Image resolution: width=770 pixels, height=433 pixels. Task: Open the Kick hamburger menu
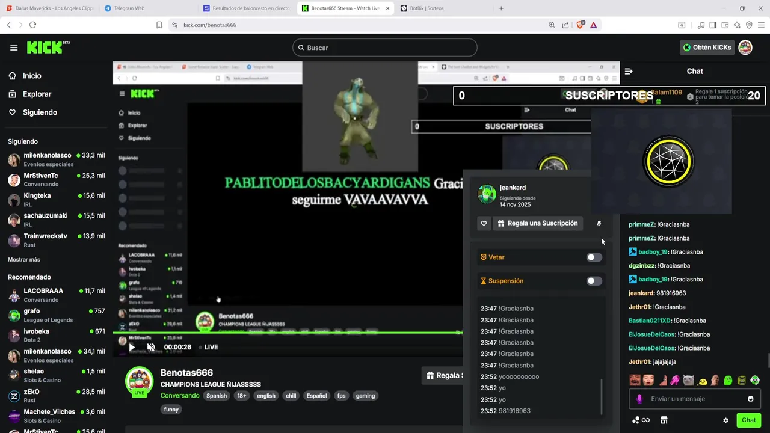[x=14, y=48]
